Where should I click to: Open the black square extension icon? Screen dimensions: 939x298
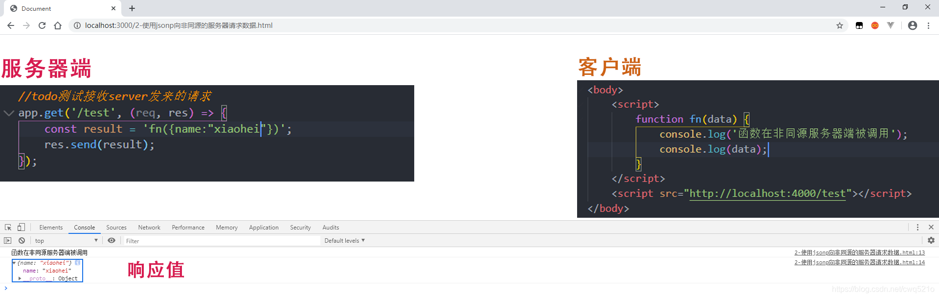(859, 25)
